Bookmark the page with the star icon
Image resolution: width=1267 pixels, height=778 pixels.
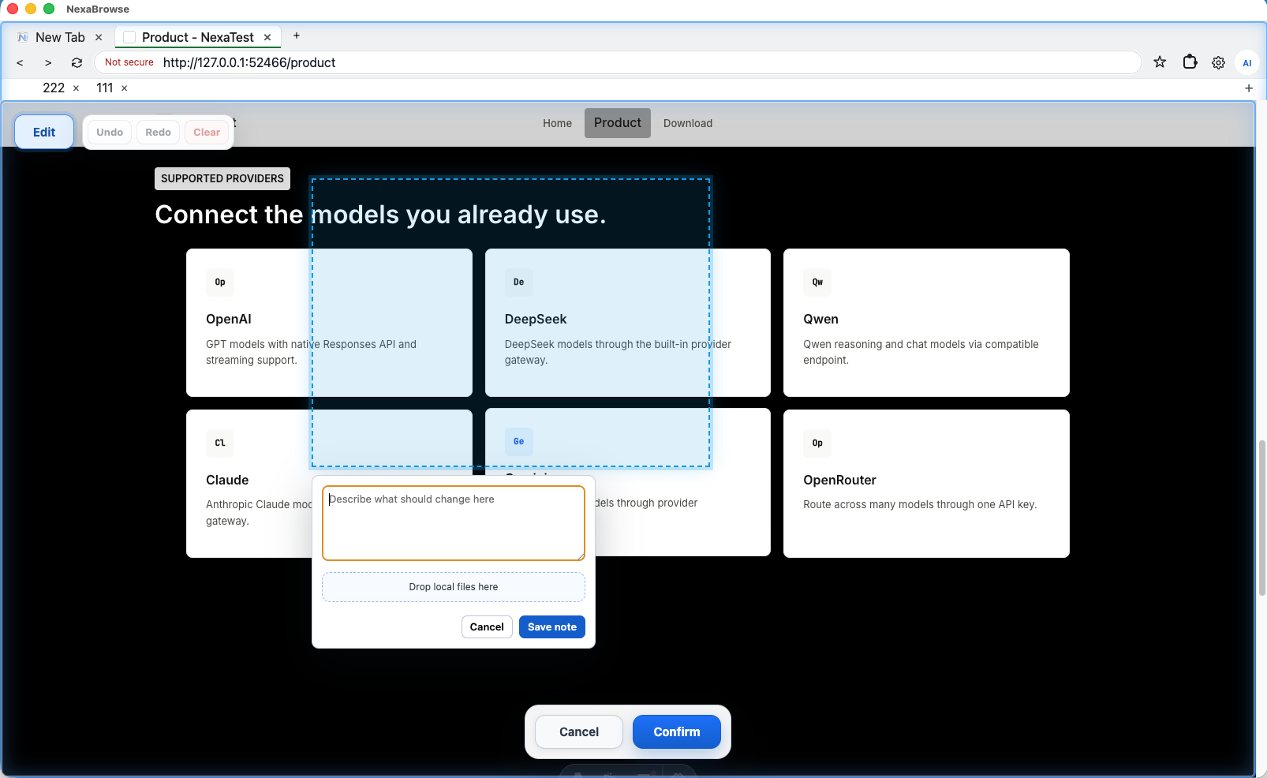click(x=1160, y=62)
